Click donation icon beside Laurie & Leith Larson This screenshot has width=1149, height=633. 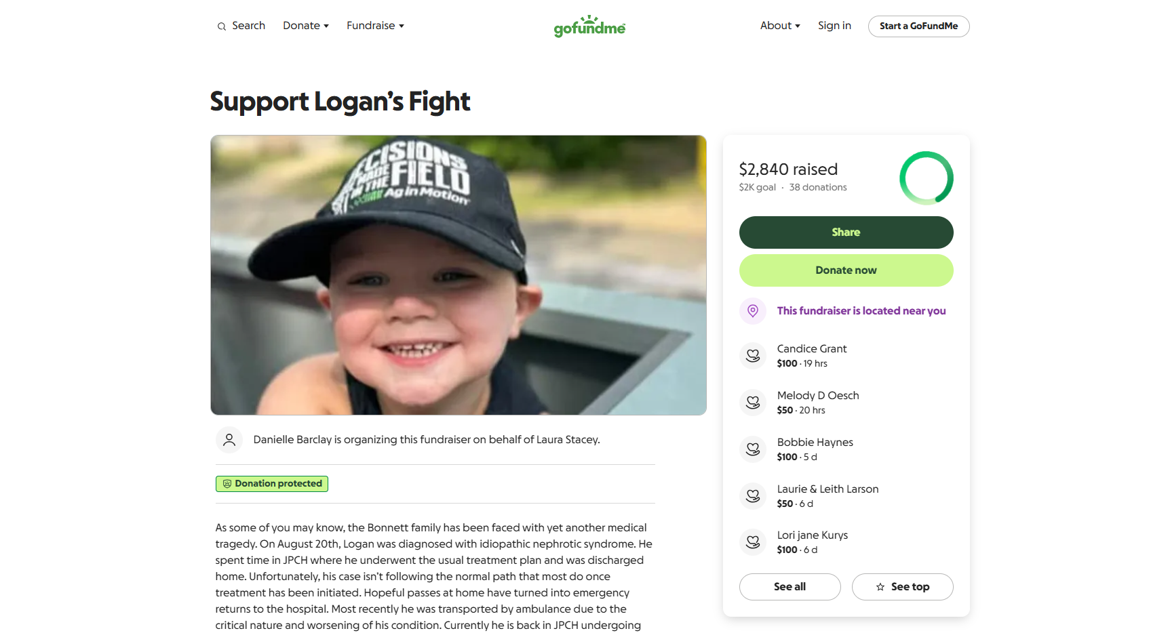pos(753,496)
